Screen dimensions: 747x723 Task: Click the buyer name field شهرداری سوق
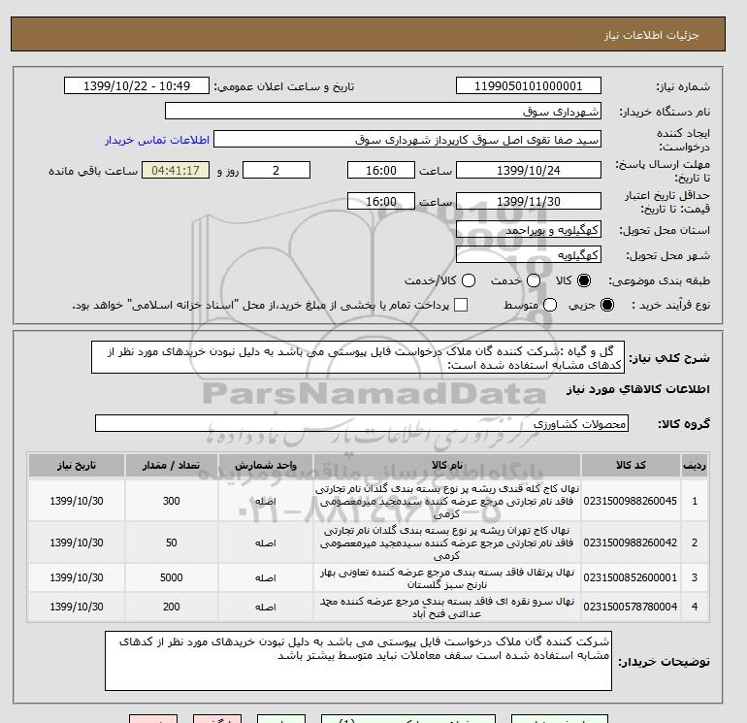coord(383,111)
